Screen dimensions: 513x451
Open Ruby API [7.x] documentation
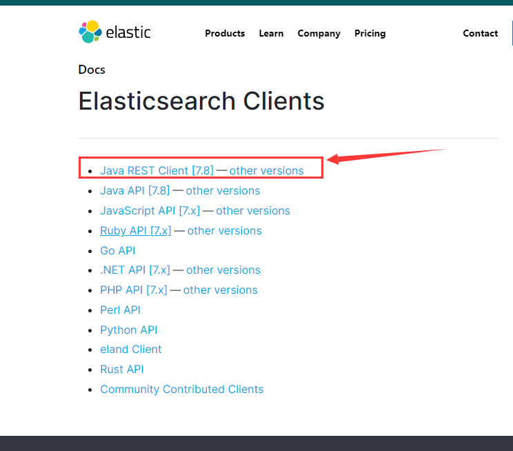(x=135, y=230)
